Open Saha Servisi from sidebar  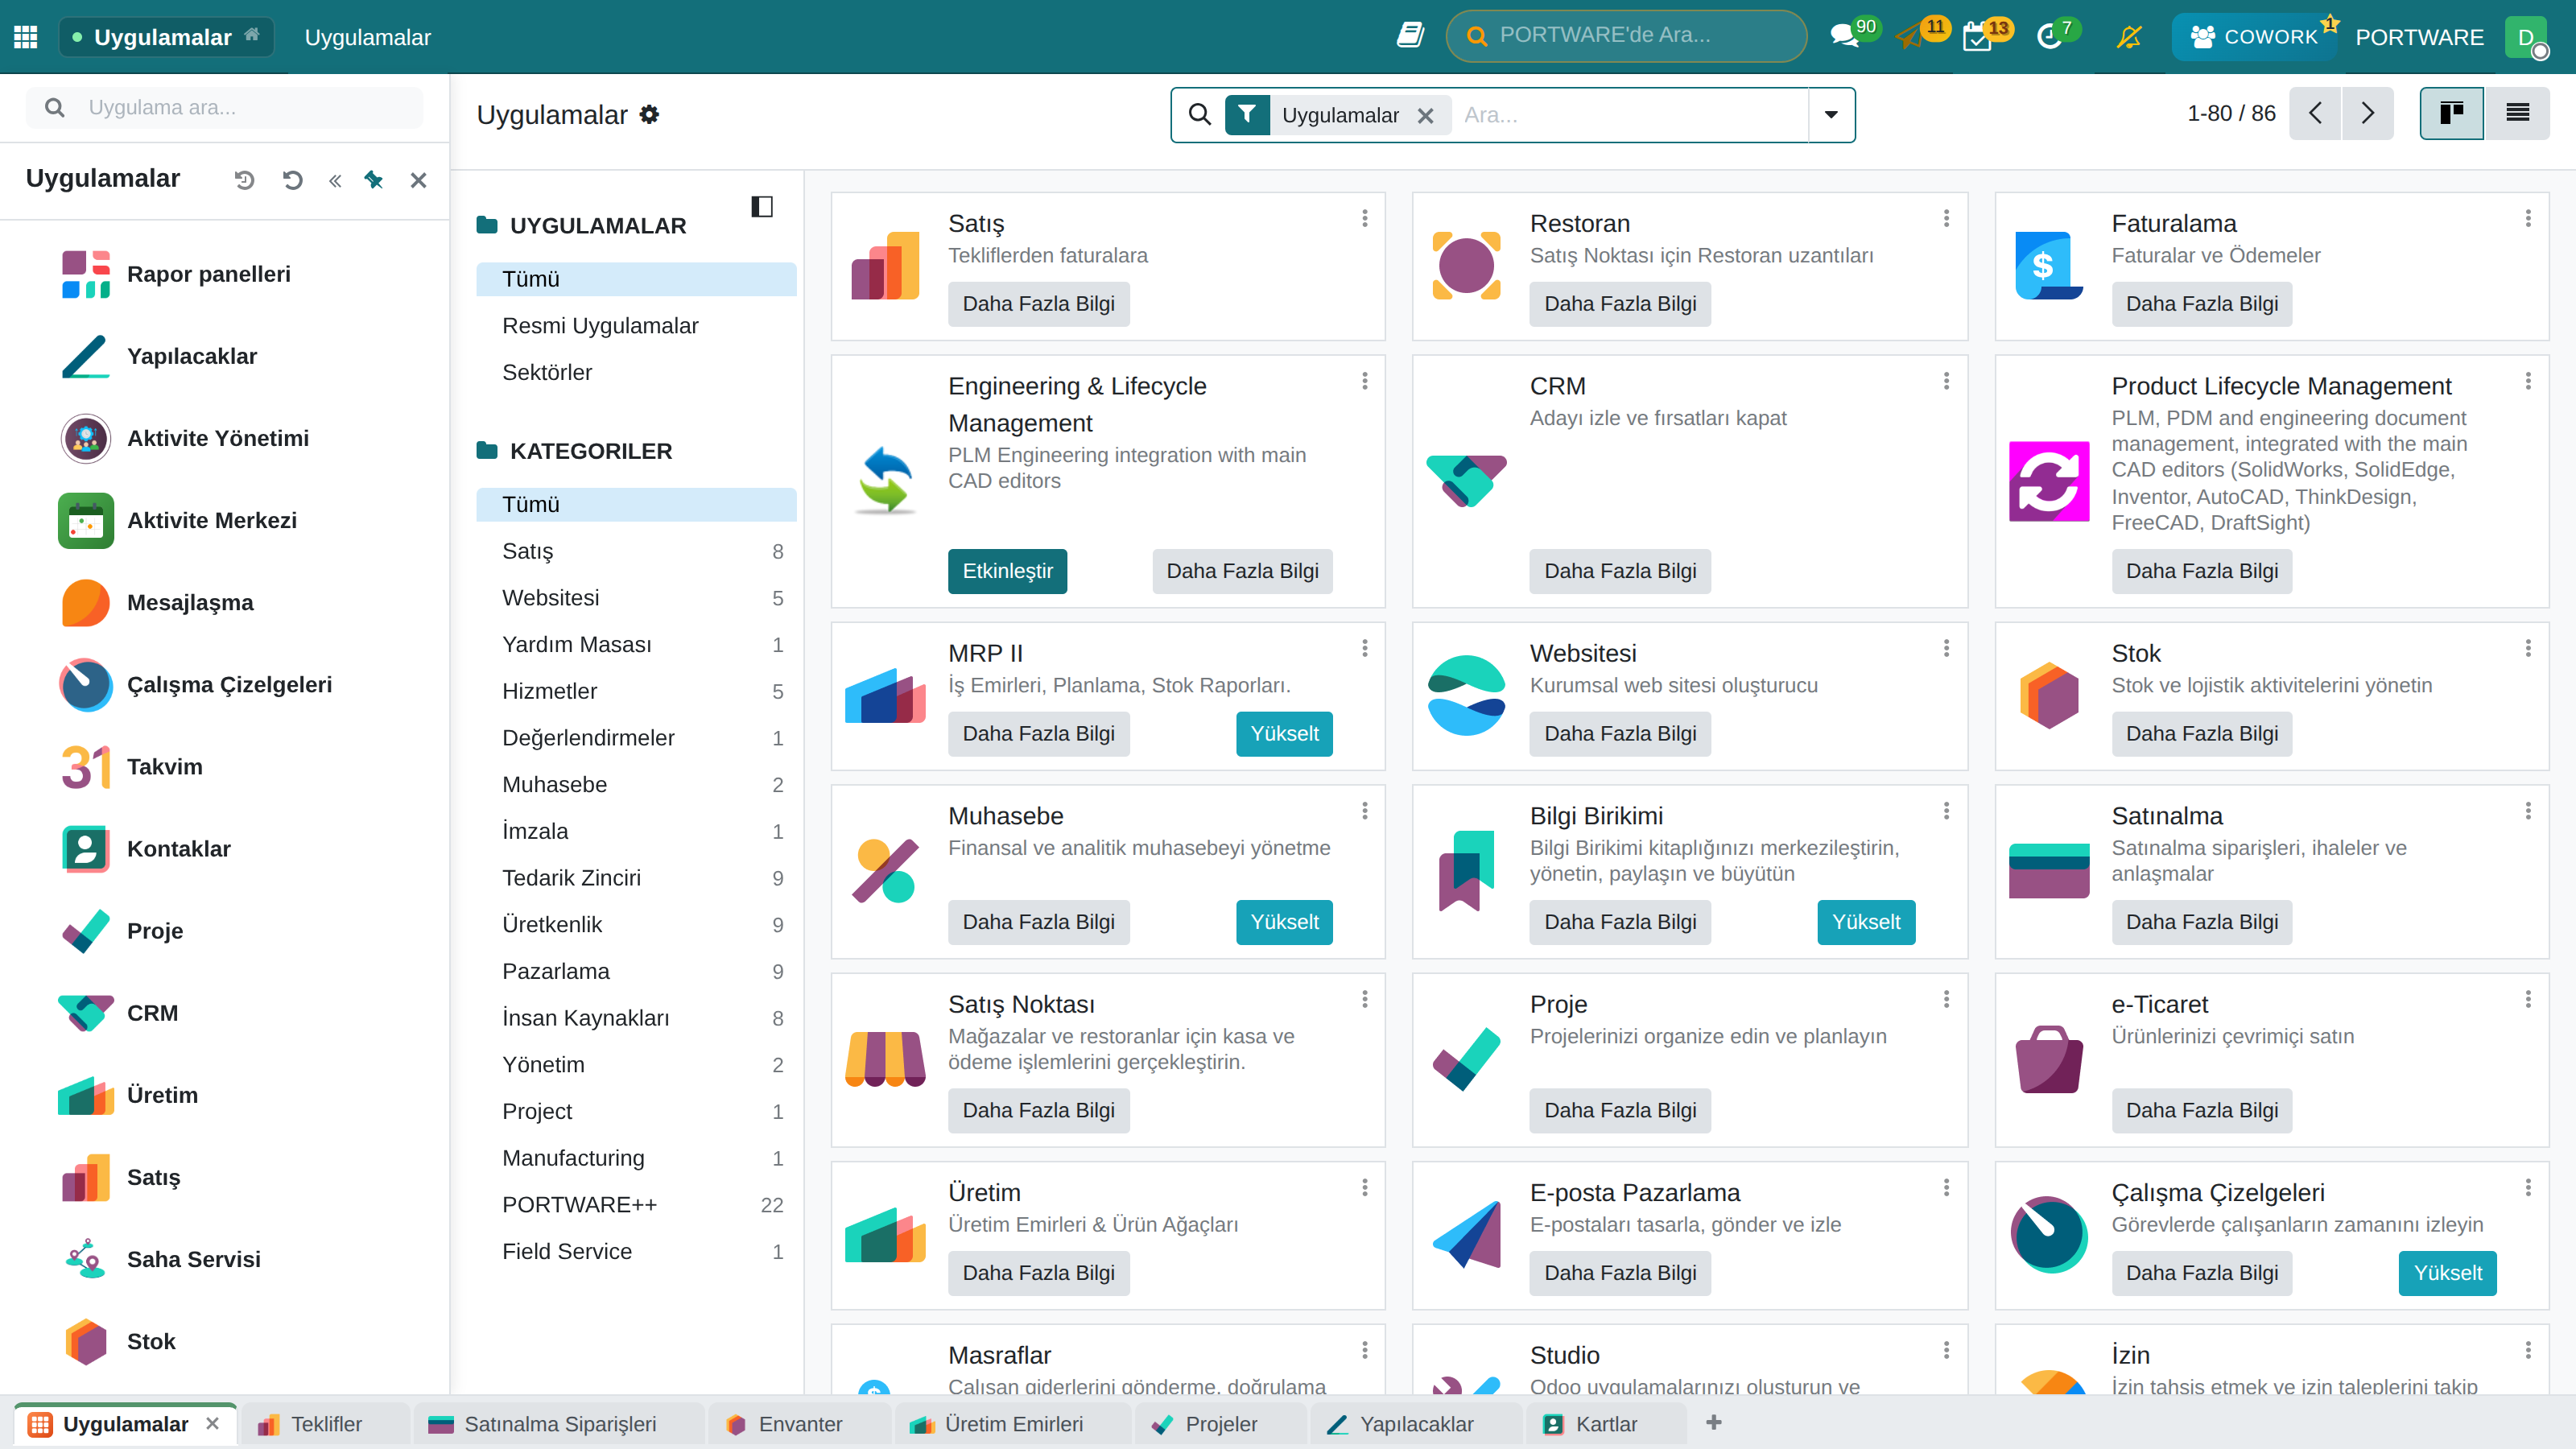(193, 1259)
